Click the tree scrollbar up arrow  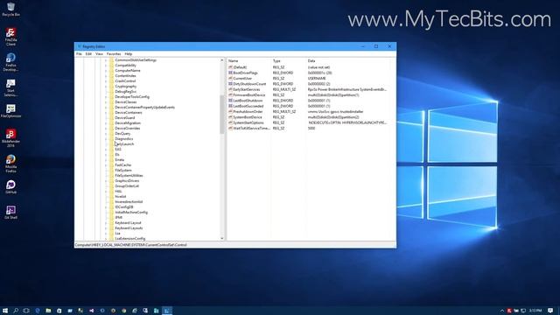(x=221, y=60)
